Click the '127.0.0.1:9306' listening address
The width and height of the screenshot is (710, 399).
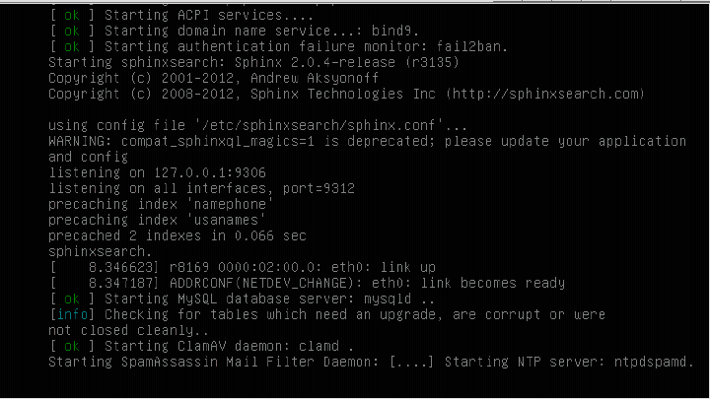click(x=210, y=172)
